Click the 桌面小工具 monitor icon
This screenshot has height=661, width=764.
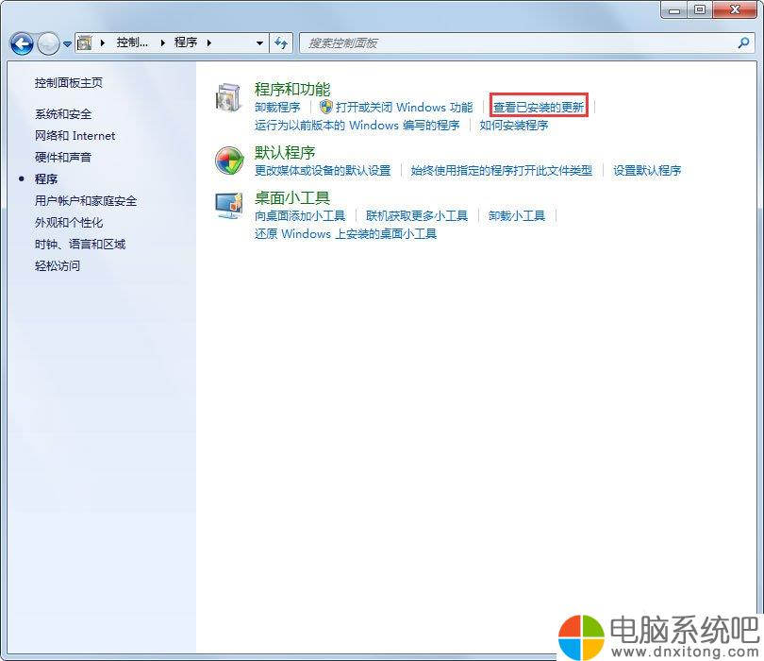(x=229, y=206)
